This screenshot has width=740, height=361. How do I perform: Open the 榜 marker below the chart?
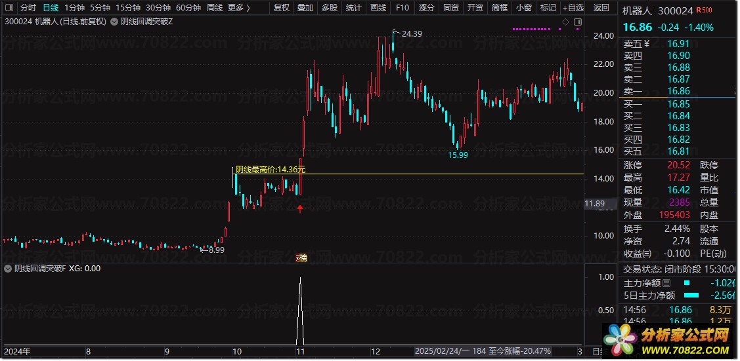click(x=301, y=257)
